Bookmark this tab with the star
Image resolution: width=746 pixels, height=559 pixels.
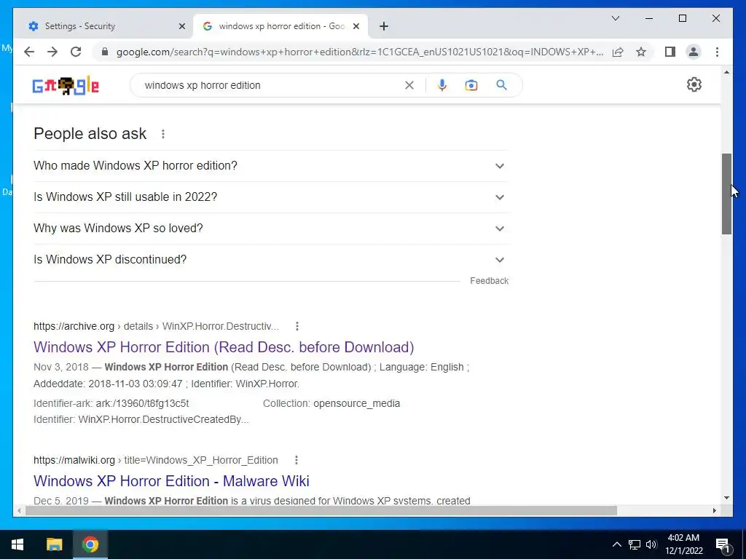tap(641, 52)
